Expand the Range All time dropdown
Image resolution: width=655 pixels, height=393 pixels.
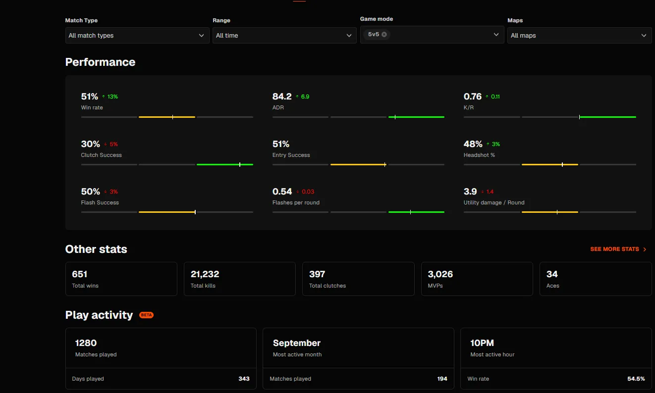(284, 36)
